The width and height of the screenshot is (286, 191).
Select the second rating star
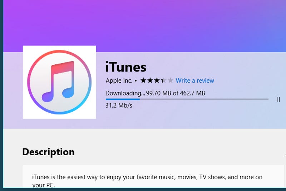tap(150, 80)
